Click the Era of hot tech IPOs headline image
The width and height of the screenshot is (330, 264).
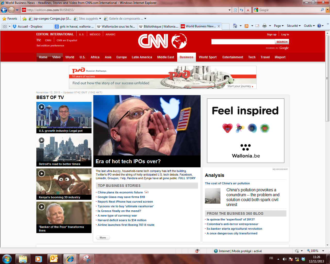147,125
